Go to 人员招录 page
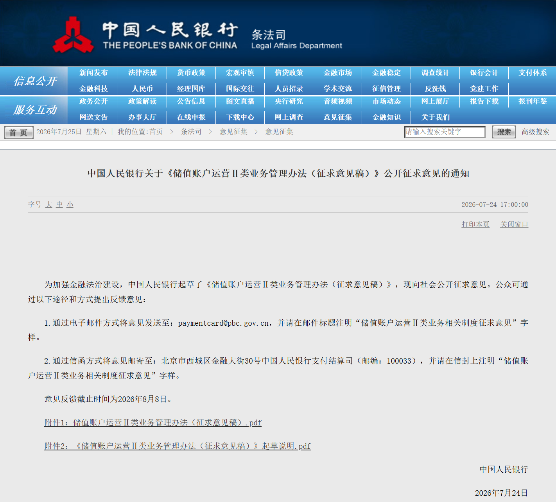The width and height of the screenshot is (556, 502). [x=289, y=89]
